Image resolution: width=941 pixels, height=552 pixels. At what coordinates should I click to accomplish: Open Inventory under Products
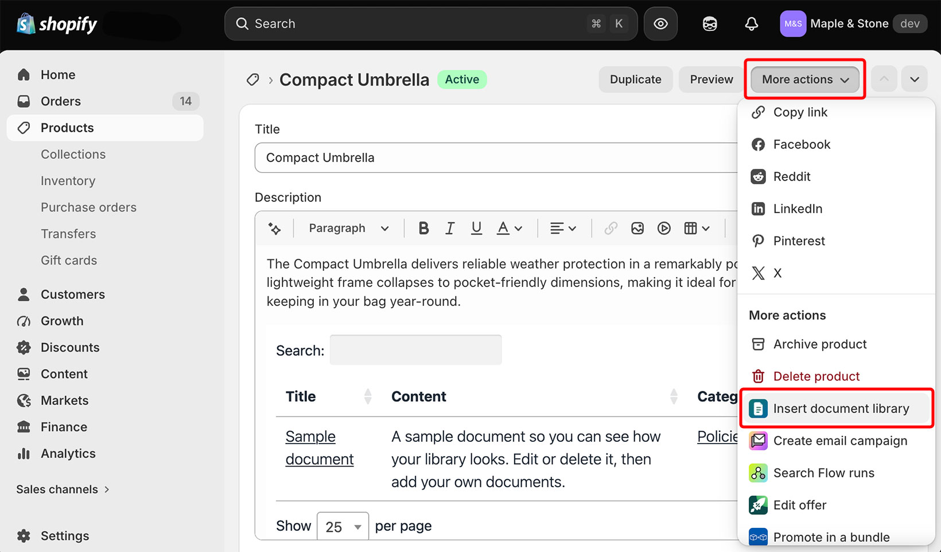click(68, 180)
